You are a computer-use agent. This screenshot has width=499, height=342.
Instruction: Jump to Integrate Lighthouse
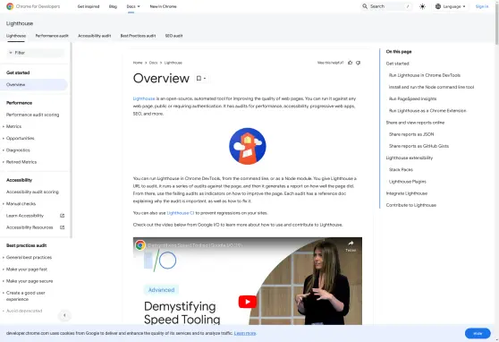pos(406,193)
